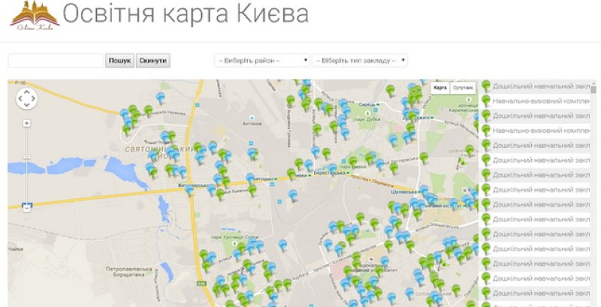Open the Виберіть тип закладу dropdown

click(x=360, y=61)
